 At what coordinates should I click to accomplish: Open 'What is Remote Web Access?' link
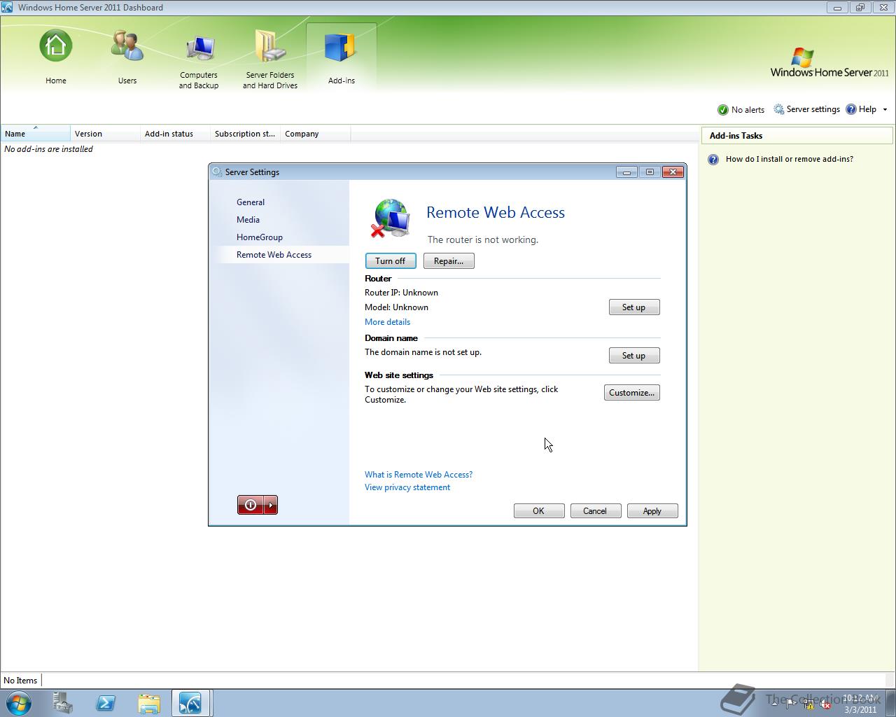tap(419, 475)
